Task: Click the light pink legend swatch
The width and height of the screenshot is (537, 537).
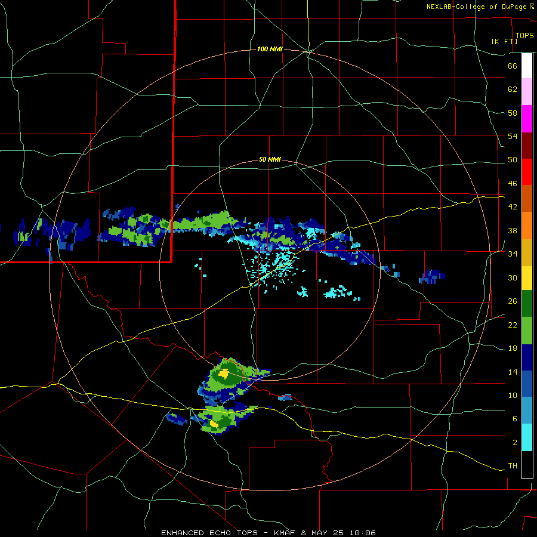Action: click(527, 91)
